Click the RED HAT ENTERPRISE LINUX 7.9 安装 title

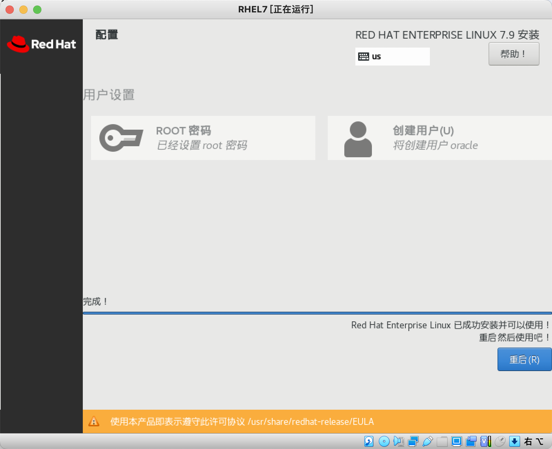[x=447, y=35]
